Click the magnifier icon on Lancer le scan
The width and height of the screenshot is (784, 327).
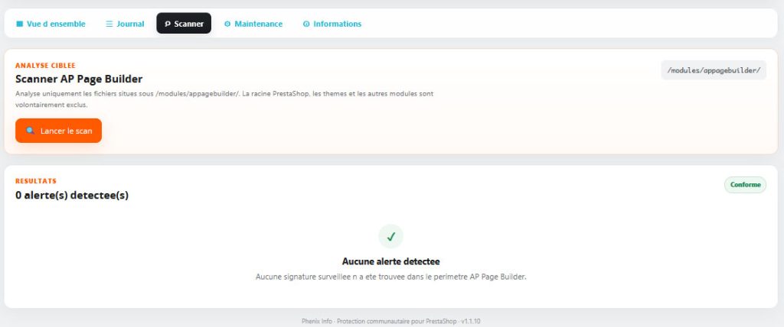tap(31, 131)
